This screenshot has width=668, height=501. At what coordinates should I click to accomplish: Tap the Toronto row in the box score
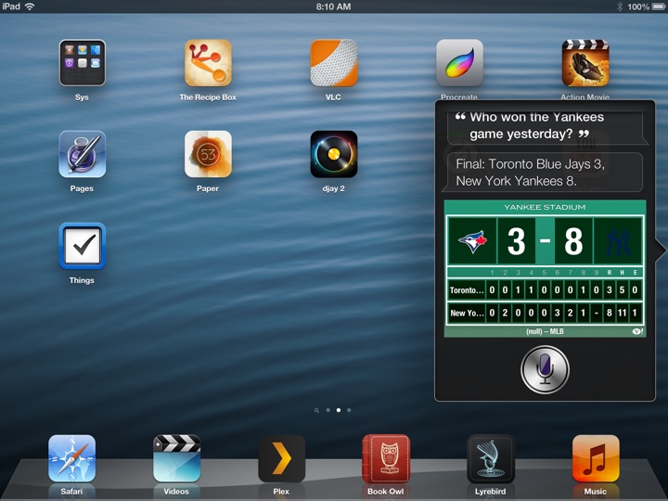[545, 290]
